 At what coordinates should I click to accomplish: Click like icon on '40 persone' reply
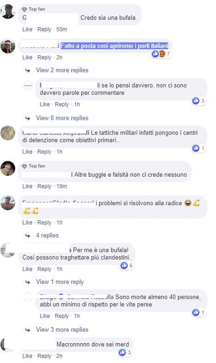[196, 312]
